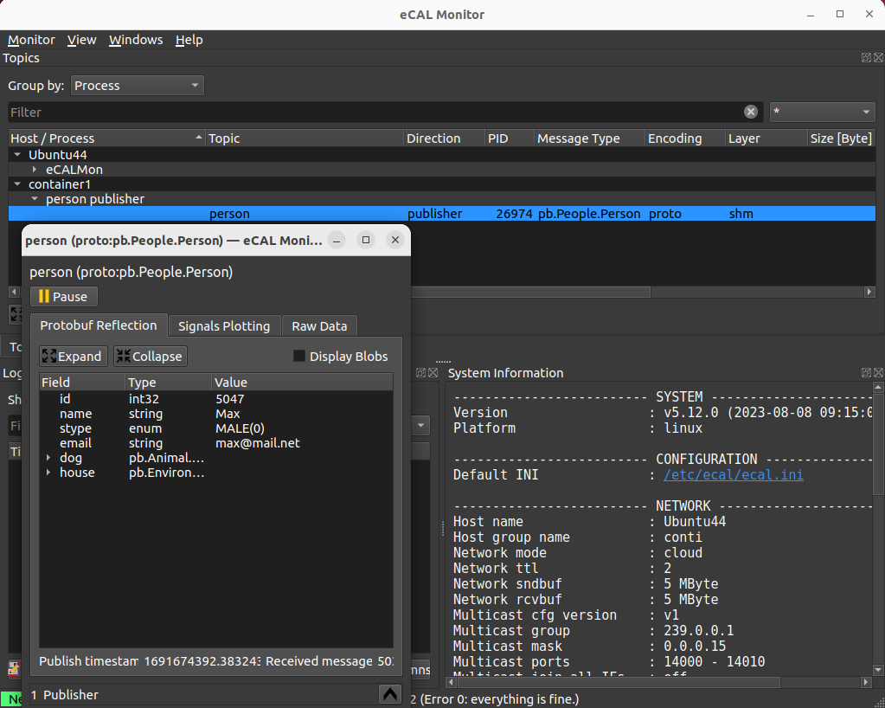
Task: Switch to the Raw Data tab
Action: click(319, 326)
